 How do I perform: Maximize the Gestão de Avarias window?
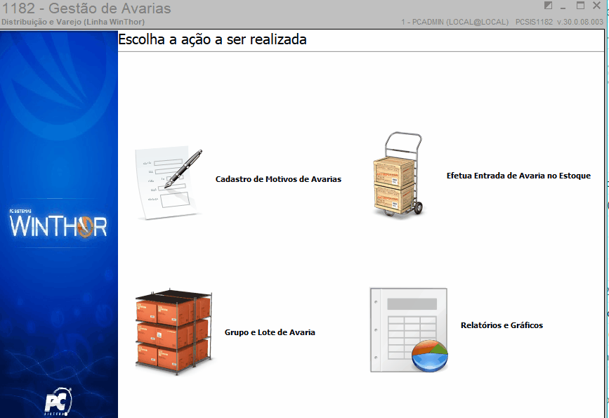pyautogui.click(x=580, y=6)
